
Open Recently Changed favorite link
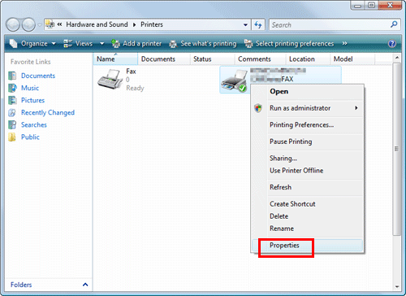tap(48, 112)
